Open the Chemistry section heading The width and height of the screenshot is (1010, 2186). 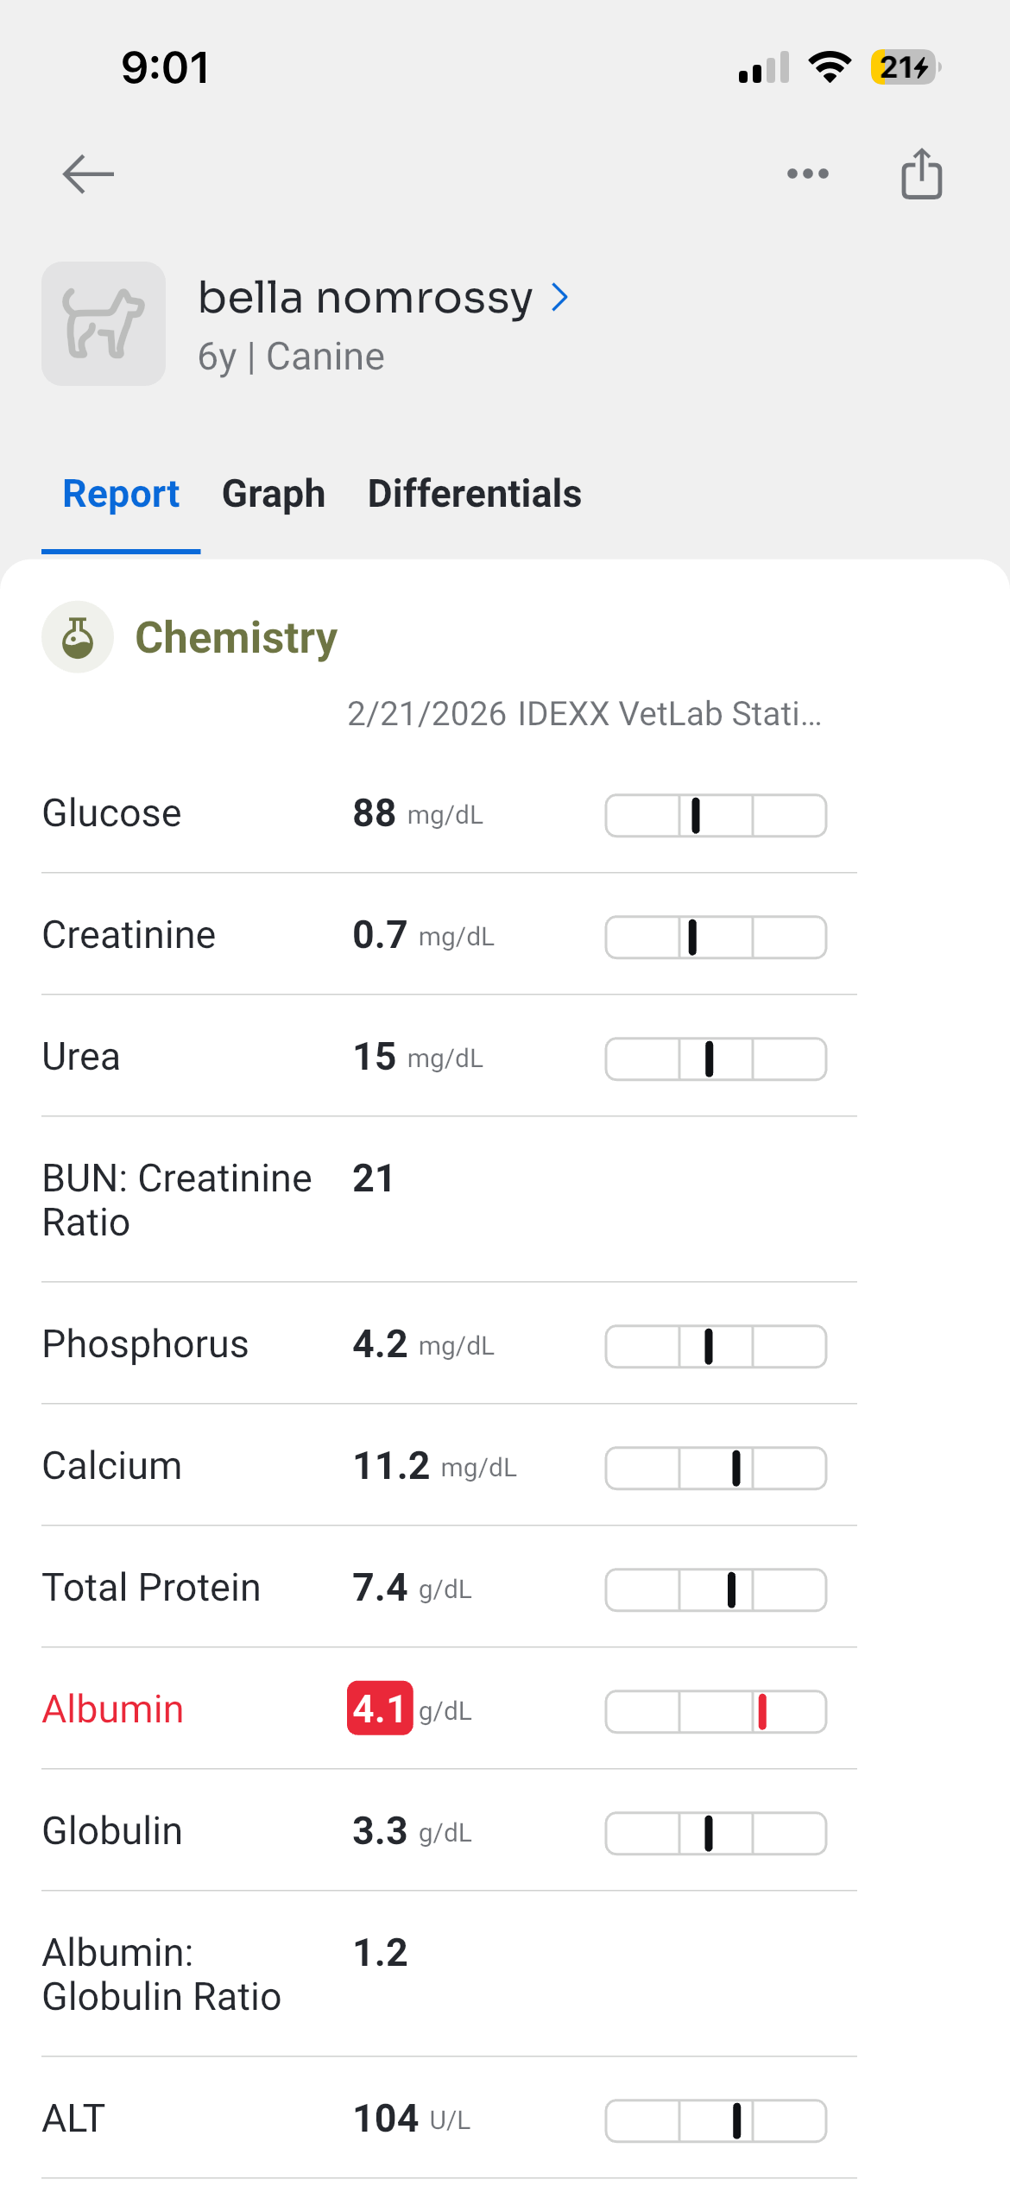236,638
